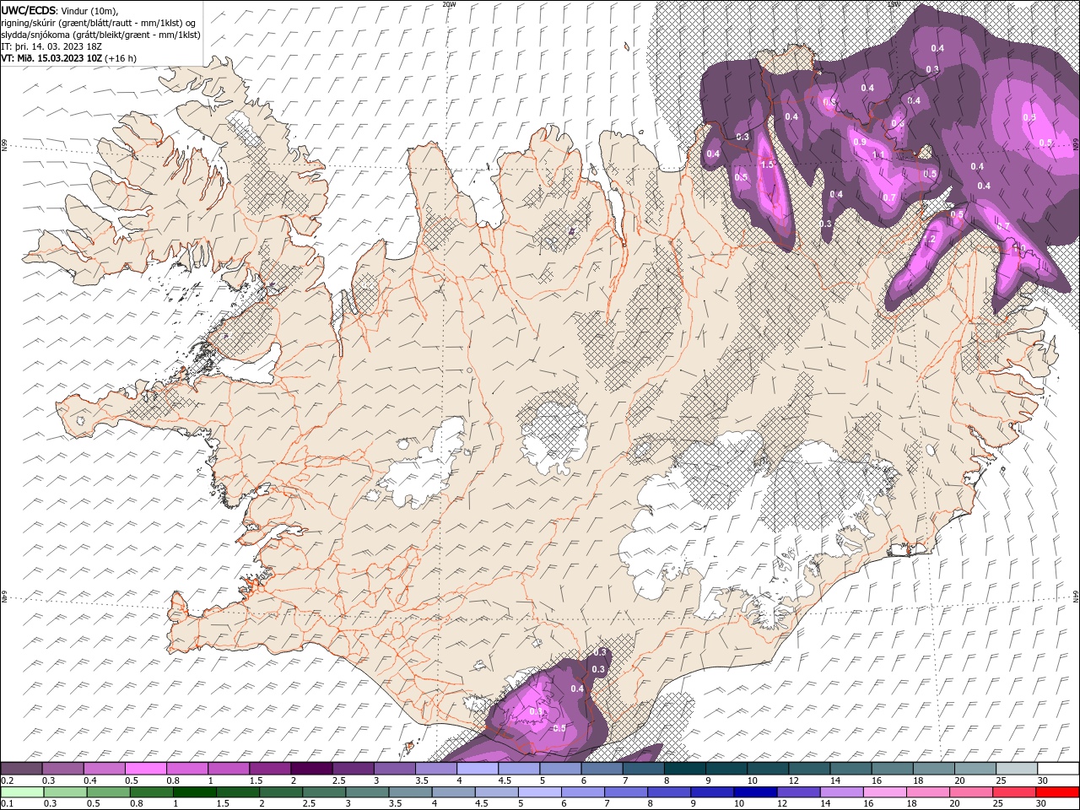Pick the crimson 25 swatch in rain scale
The image size is (1080, 810).
[x=1013, y=792]
